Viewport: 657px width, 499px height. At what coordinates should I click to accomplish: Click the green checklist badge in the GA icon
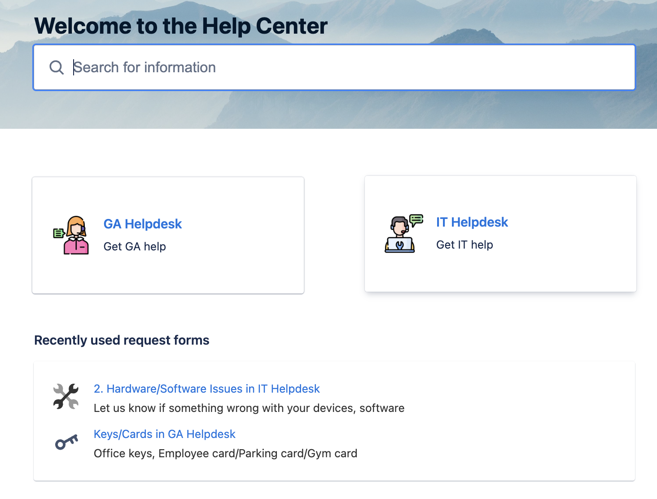[x=58, y=232]
